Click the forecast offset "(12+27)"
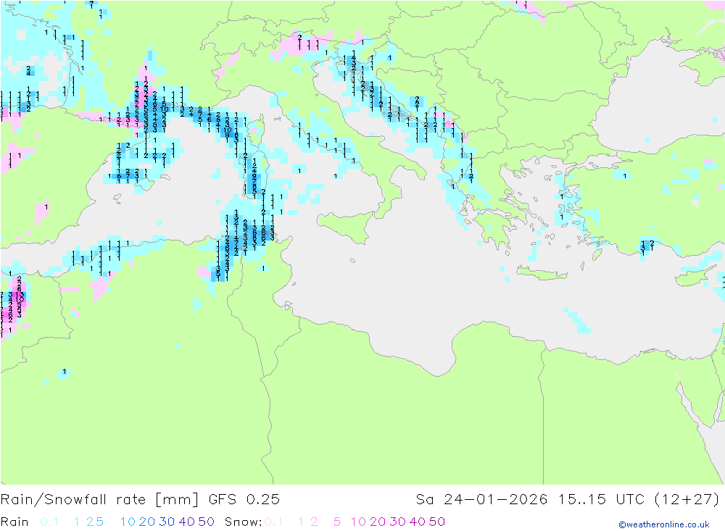725x531 pixels. (687, 500)
